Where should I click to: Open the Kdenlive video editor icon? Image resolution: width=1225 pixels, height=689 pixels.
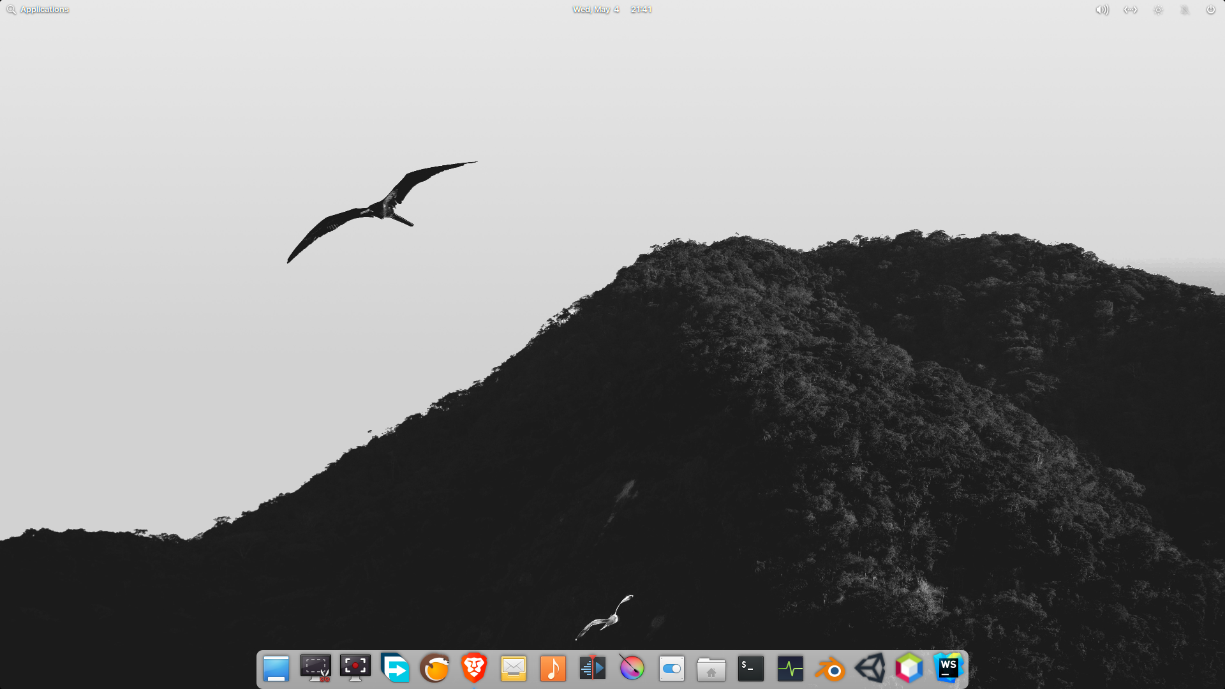tap(593, 669)
